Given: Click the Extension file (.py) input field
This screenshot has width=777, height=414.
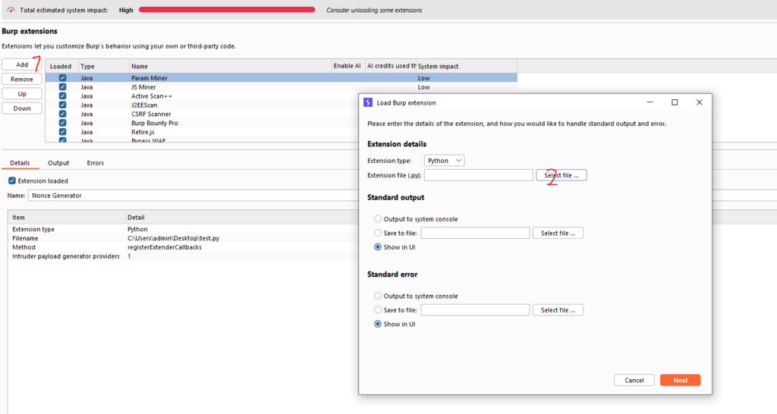Looking at the screenshot, I should coord(479,175).
